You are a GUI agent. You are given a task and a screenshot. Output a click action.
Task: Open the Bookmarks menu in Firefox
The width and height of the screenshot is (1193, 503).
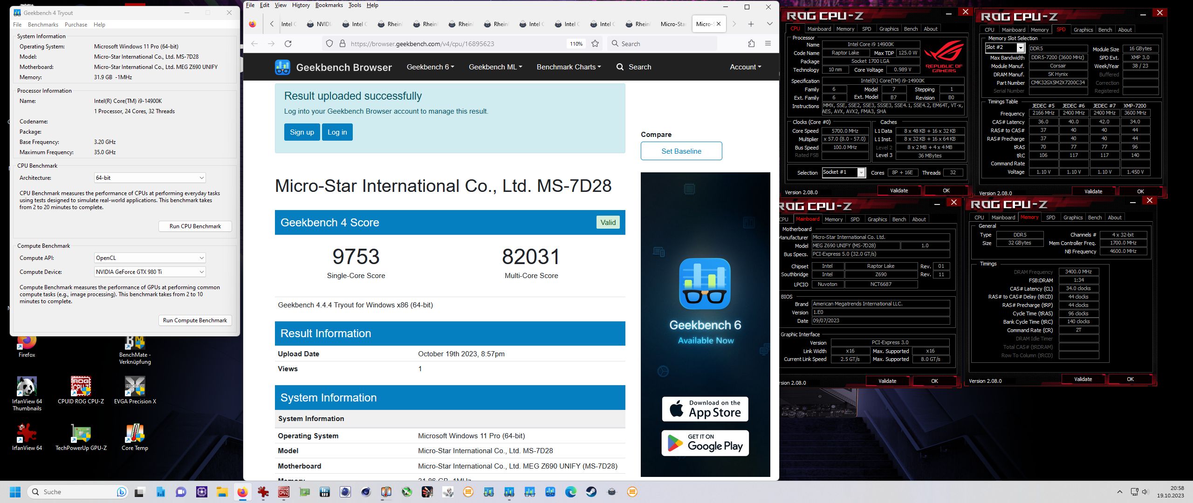tap(329, 5)
